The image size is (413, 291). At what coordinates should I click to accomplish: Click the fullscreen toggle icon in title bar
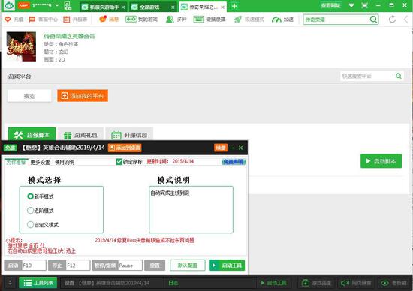tap(364, 5)
